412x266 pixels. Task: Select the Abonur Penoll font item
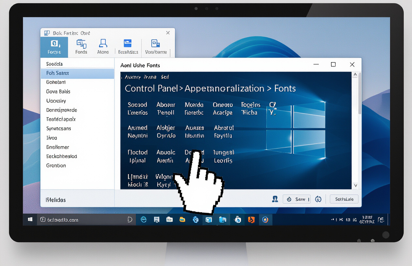point(166,109)
